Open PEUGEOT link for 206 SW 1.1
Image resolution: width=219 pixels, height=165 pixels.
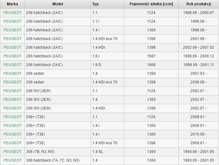12,91
